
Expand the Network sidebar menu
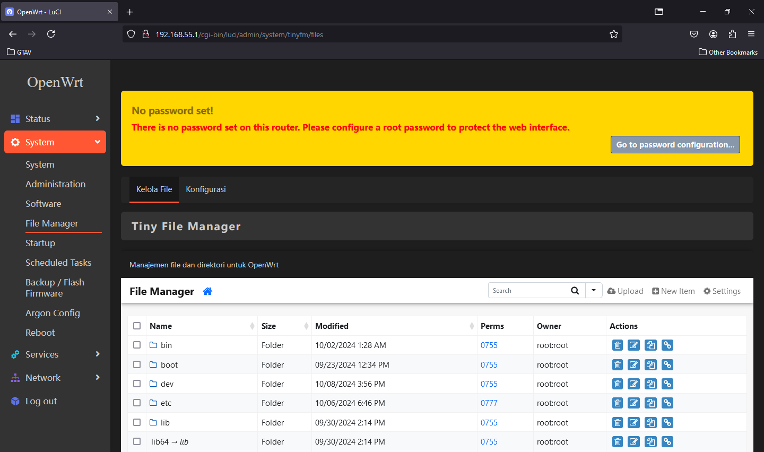(55, 378)
